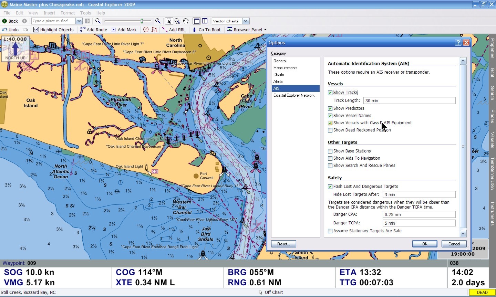The image size is (496, 297).
Task: Click the Hide Lost Targets After field
Action: [419, 194]
